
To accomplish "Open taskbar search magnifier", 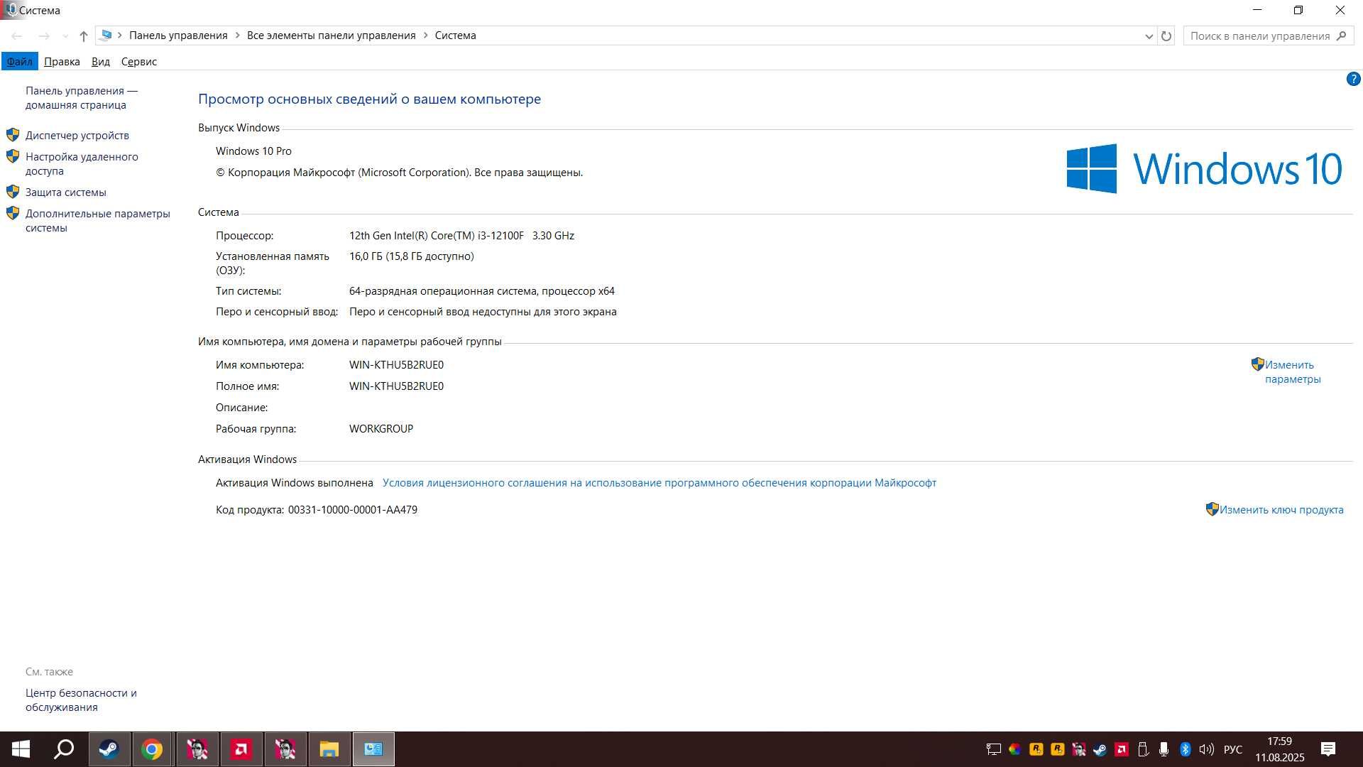I will click(x=65, y=749).
